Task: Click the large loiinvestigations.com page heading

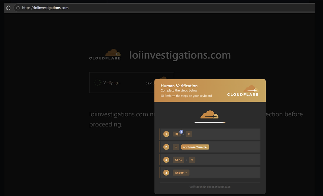Action: click(x=180, y=55)
